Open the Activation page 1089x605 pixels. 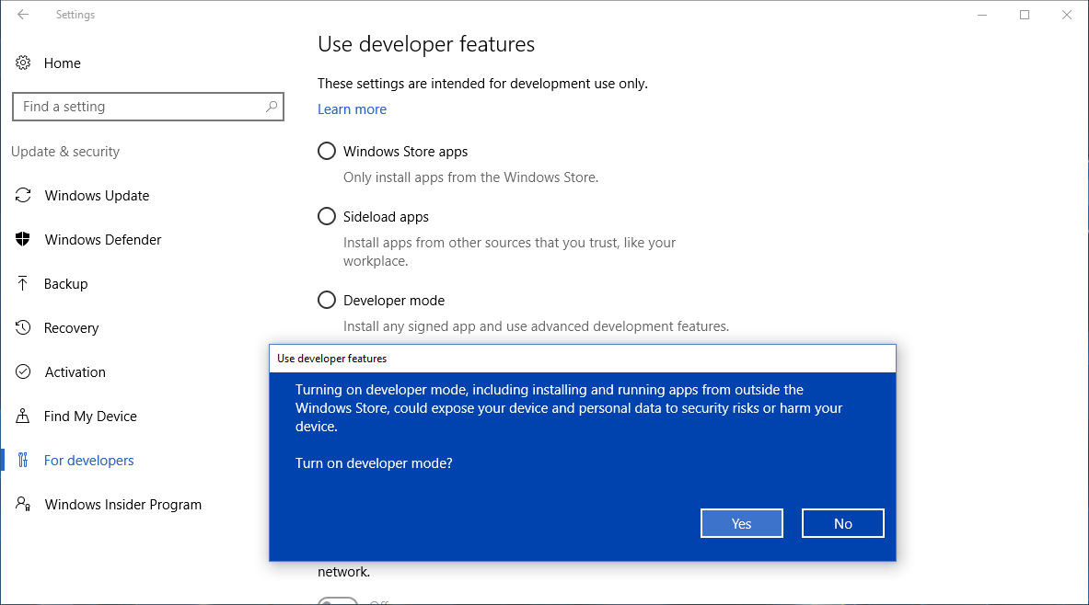tap(75, 371)
